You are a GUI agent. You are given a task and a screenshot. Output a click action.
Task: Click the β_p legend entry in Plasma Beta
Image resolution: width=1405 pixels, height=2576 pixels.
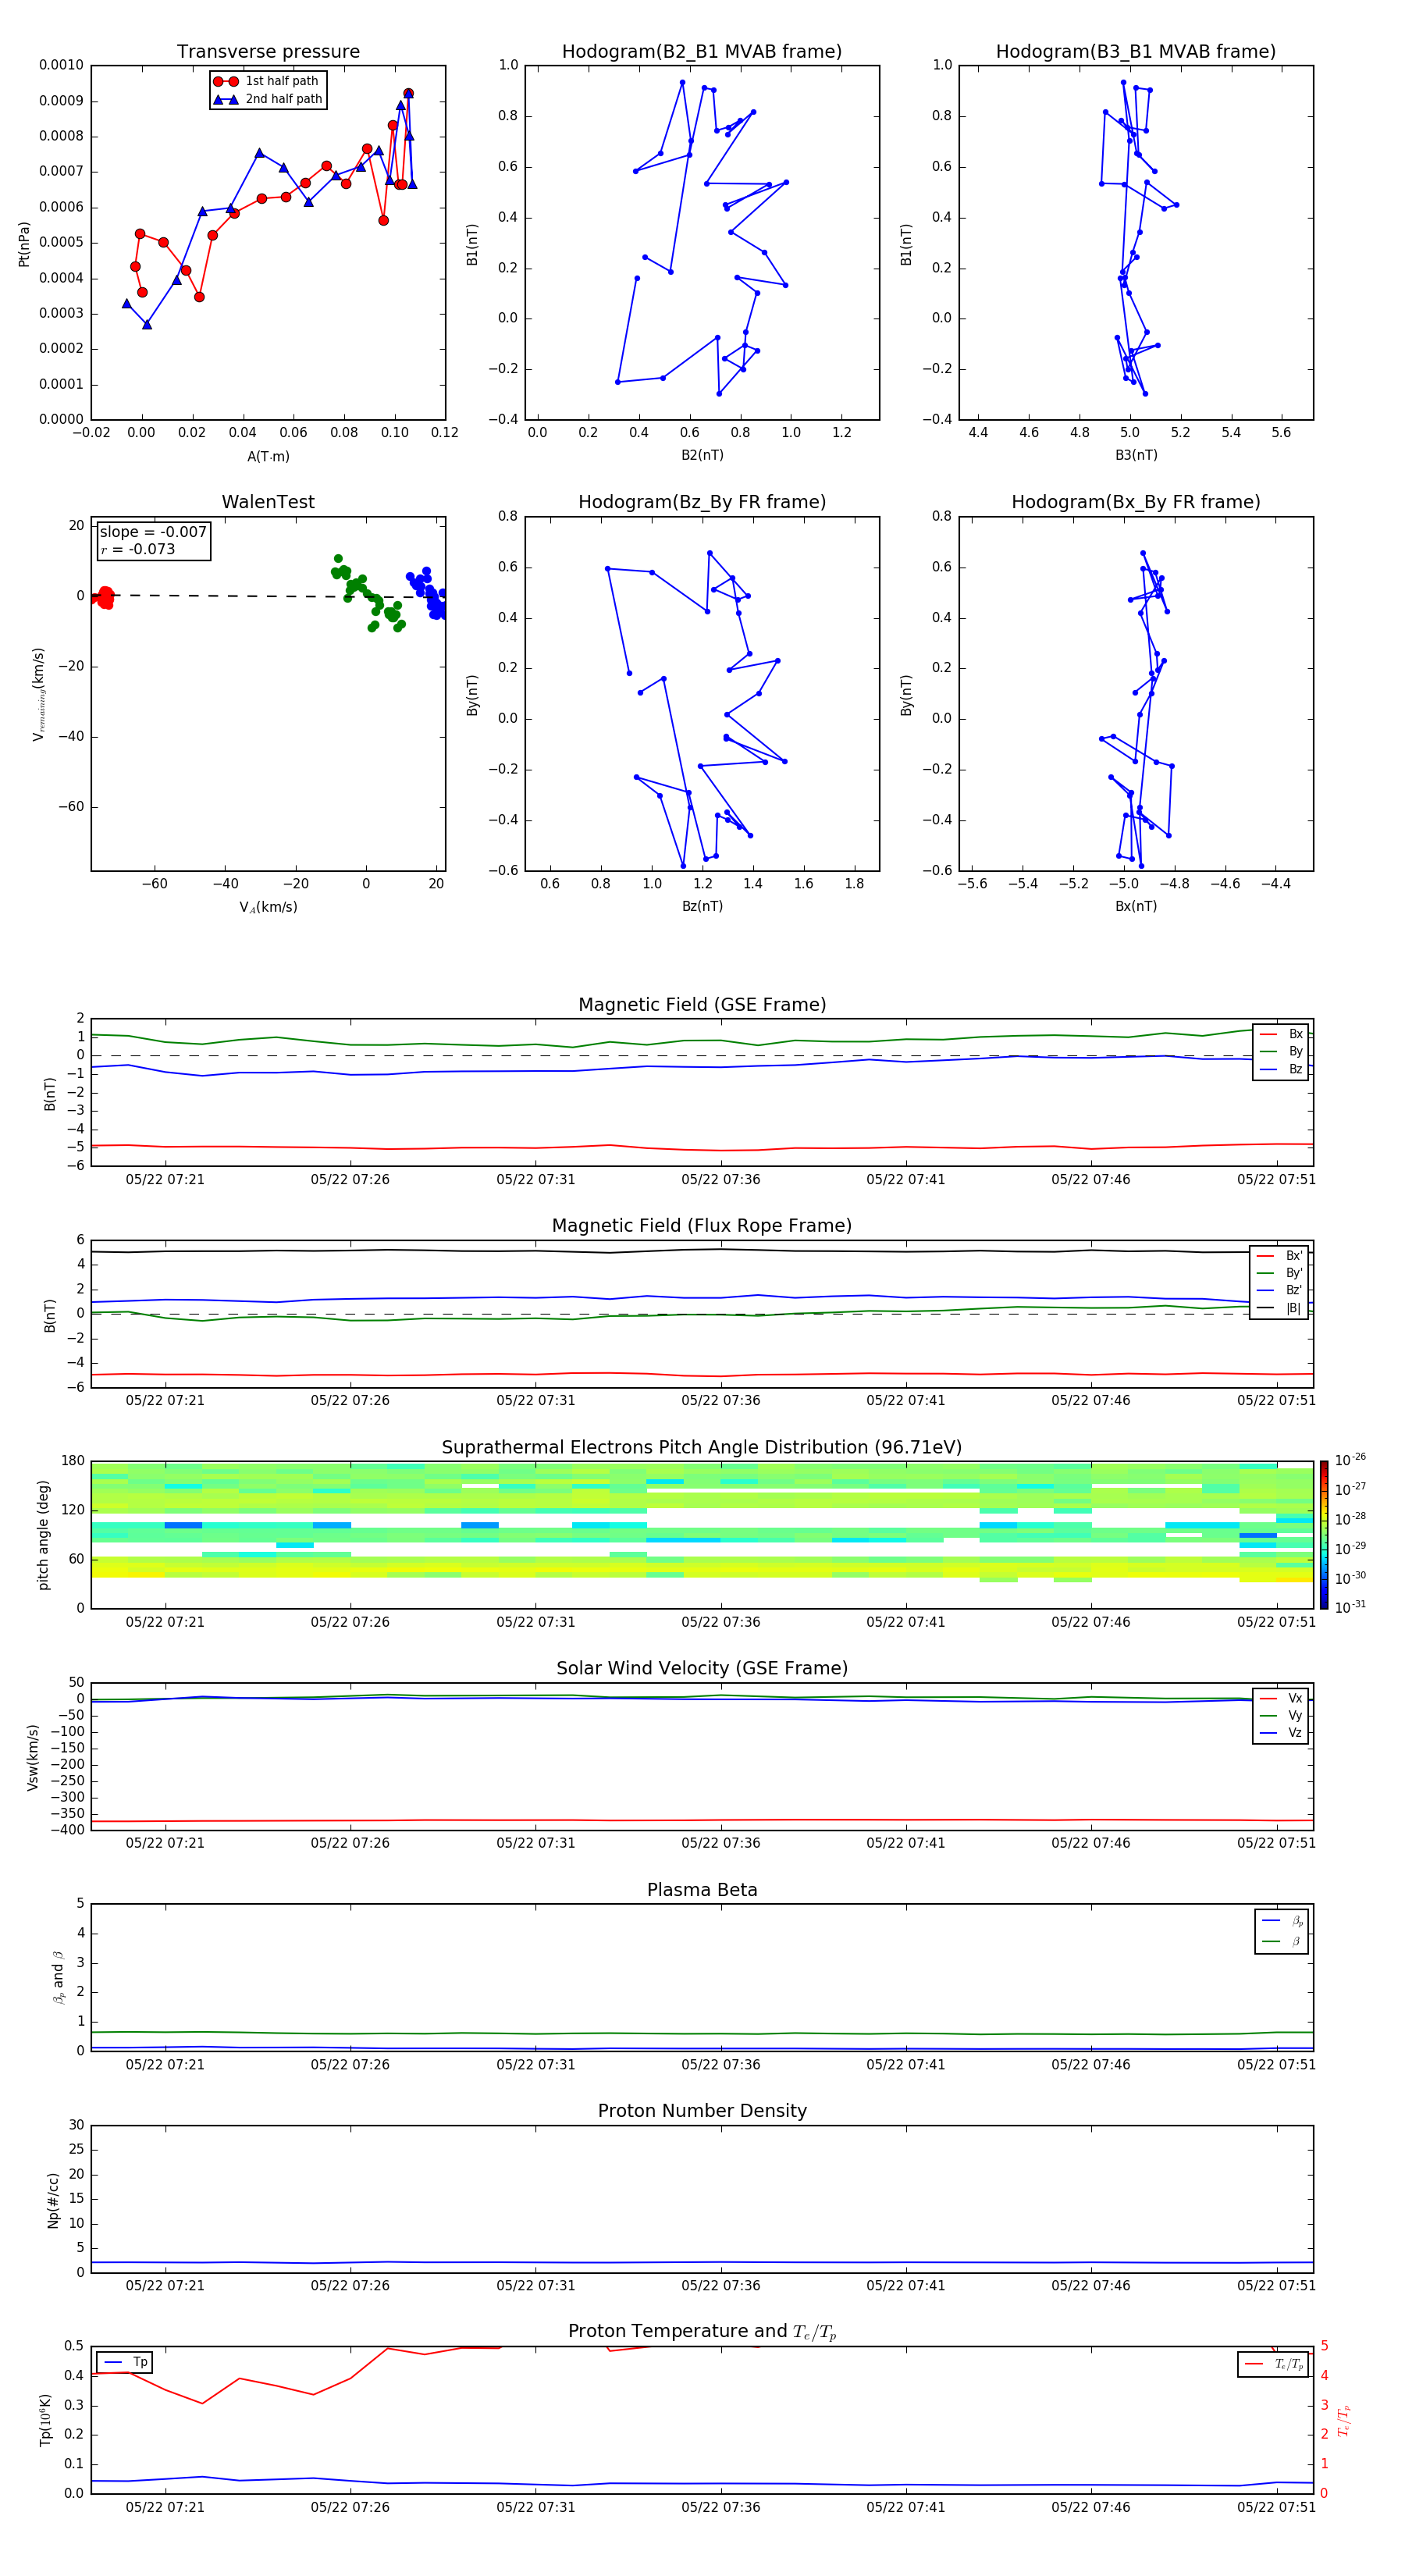1282,1921
